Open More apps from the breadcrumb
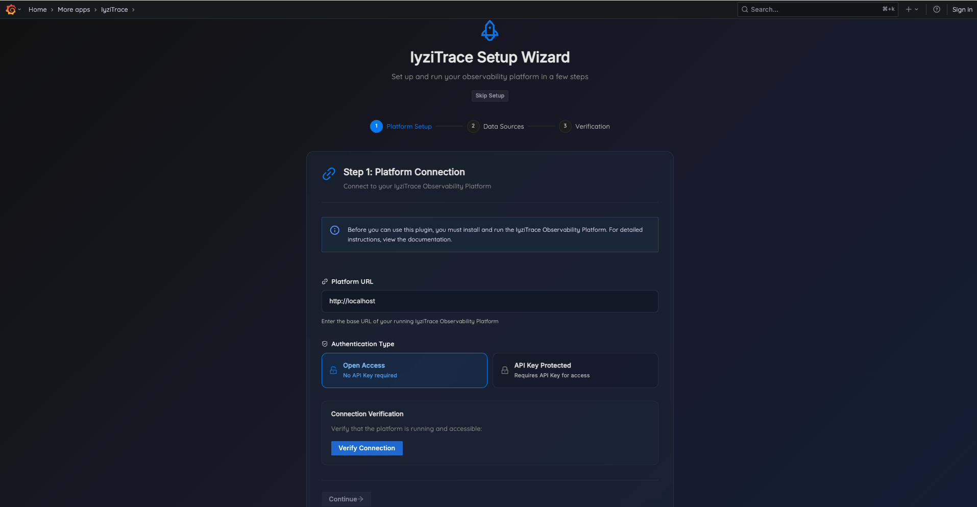This screenshot has height=507, width=977. [x=74, y=9]
